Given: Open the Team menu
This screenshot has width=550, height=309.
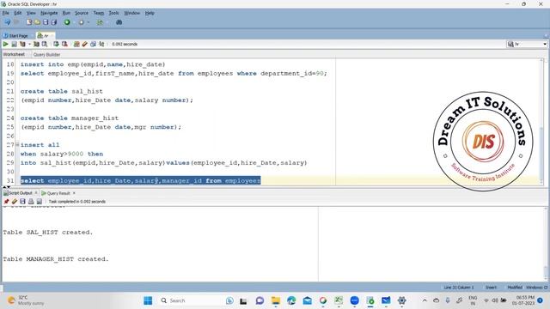Looking at the screenshot, I should point(99,13).
